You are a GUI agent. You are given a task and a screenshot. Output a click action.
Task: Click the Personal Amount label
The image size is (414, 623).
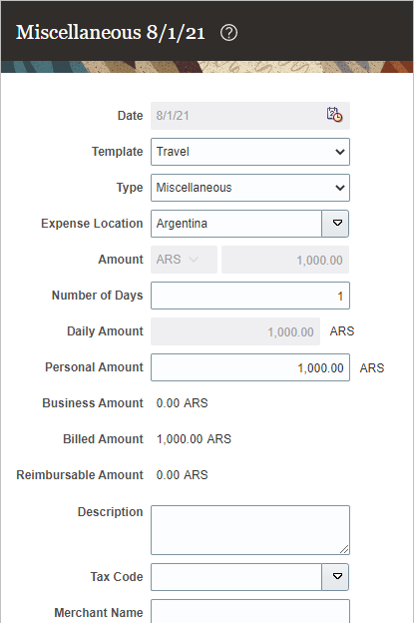tap(94, 367)
